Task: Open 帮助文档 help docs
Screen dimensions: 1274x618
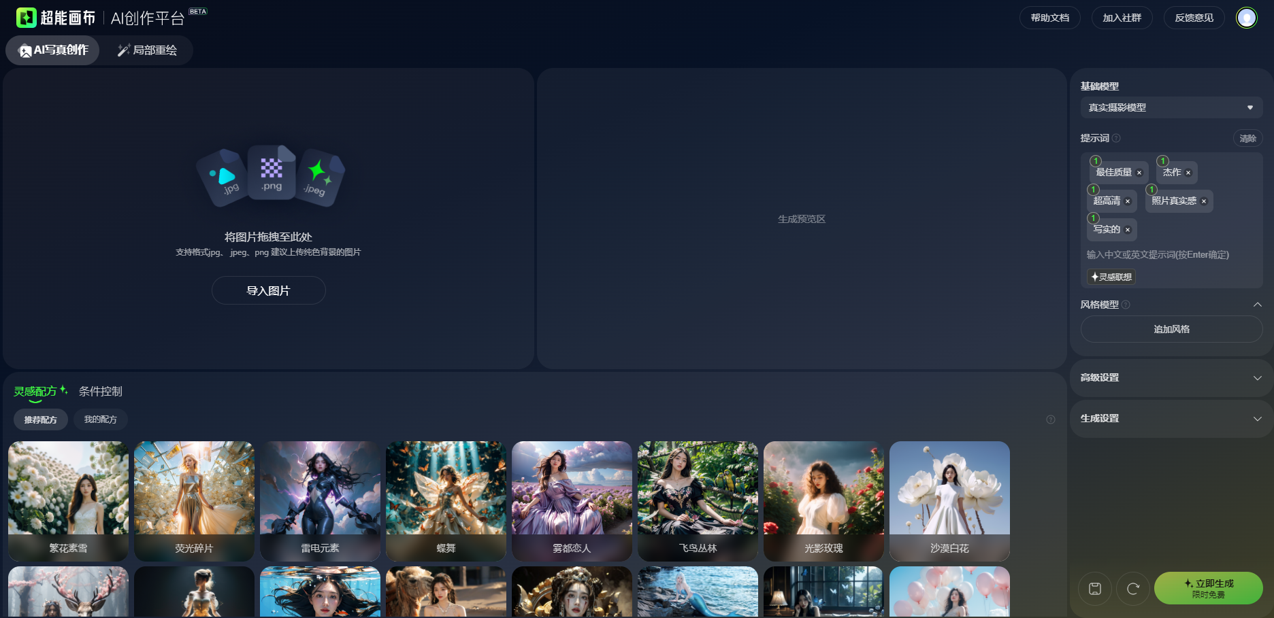Action: (x=1050, y=18)
